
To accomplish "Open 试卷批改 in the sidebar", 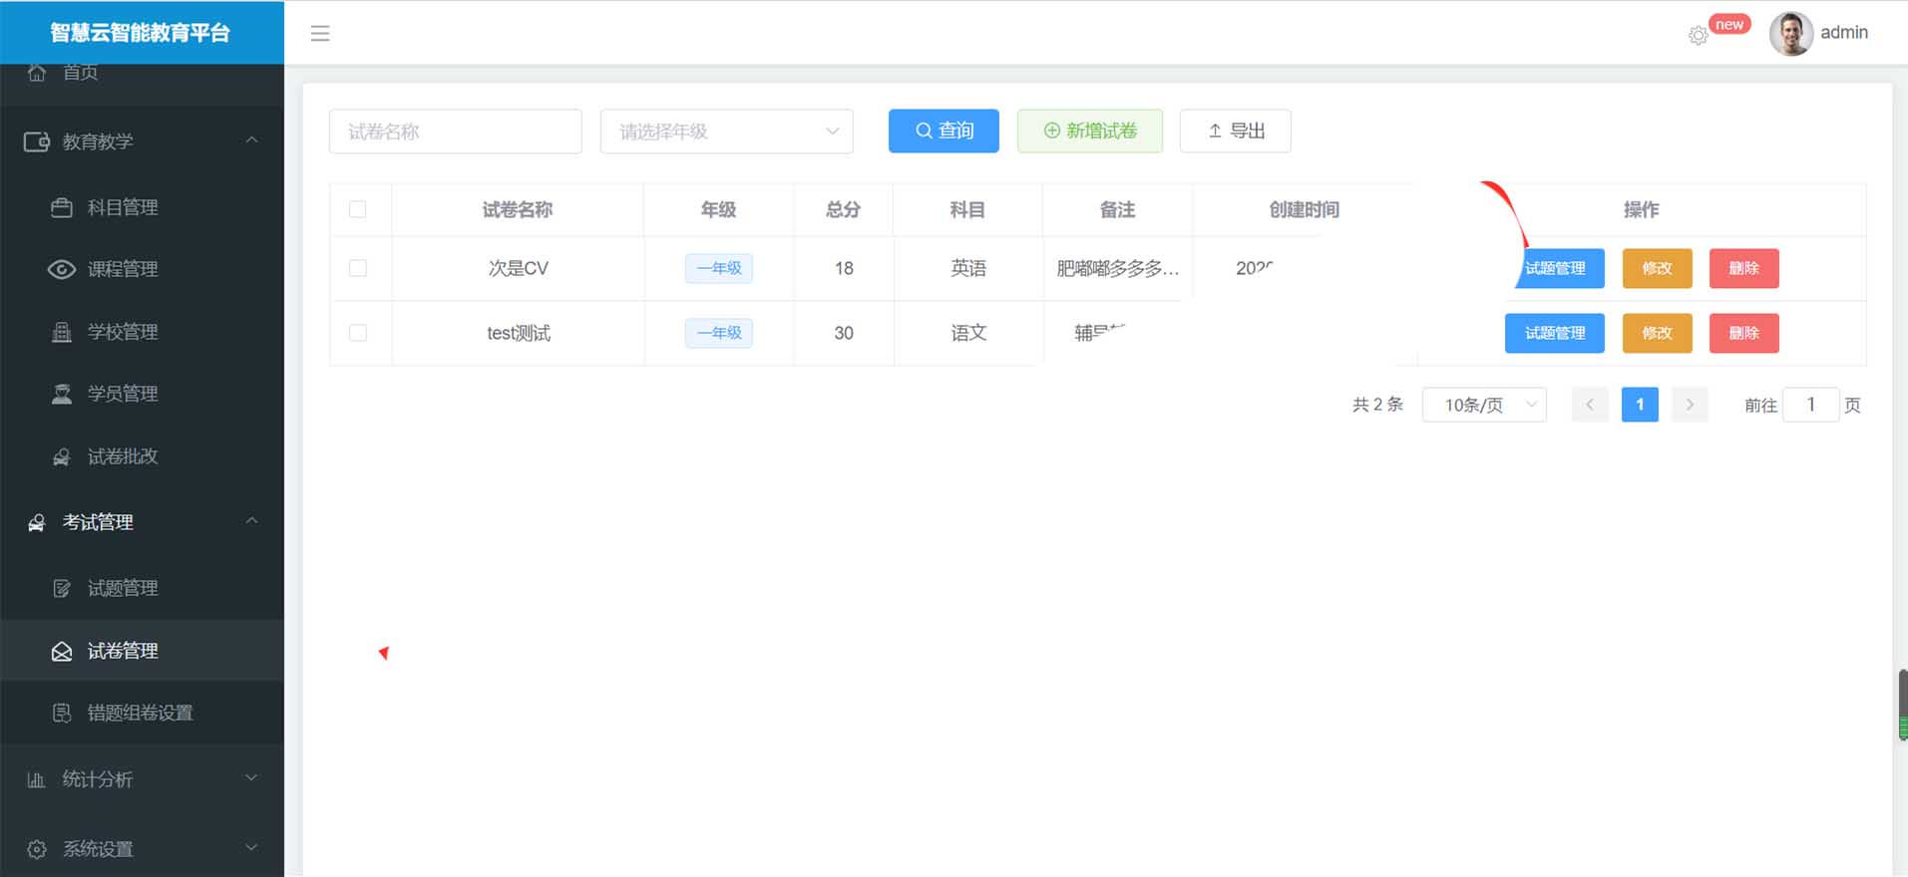I will tap(122, 456).
